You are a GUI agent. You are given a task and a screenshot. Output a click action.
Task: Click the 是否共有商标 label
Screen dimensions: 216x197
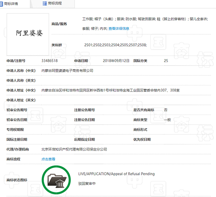144,110
